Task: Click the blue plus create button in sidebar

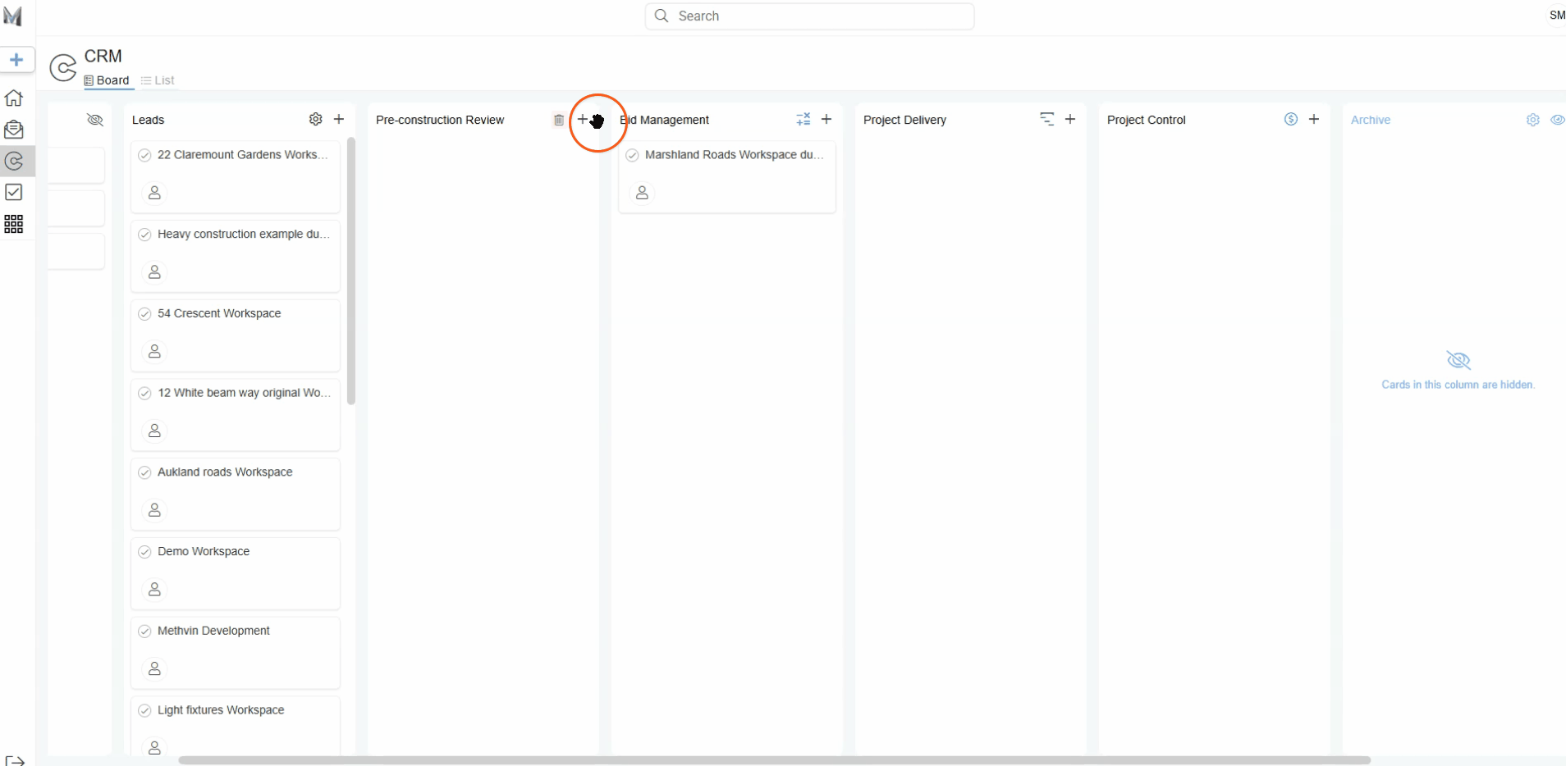Action: tap(16, 60)
